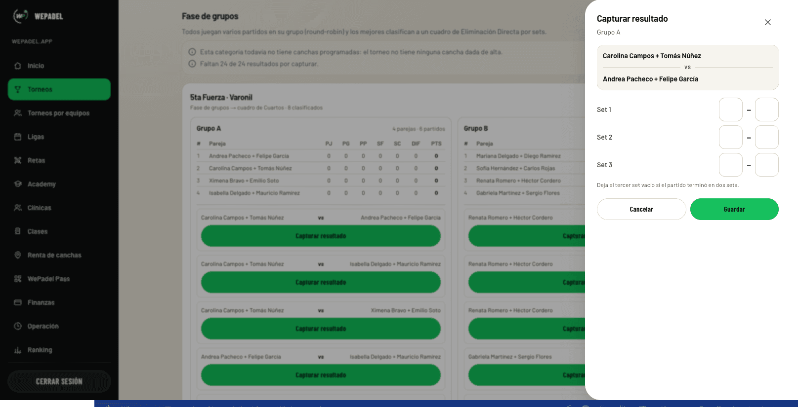Click the Finanzas card icon
The image size is (798, 407).
click(x=18, y=302)
